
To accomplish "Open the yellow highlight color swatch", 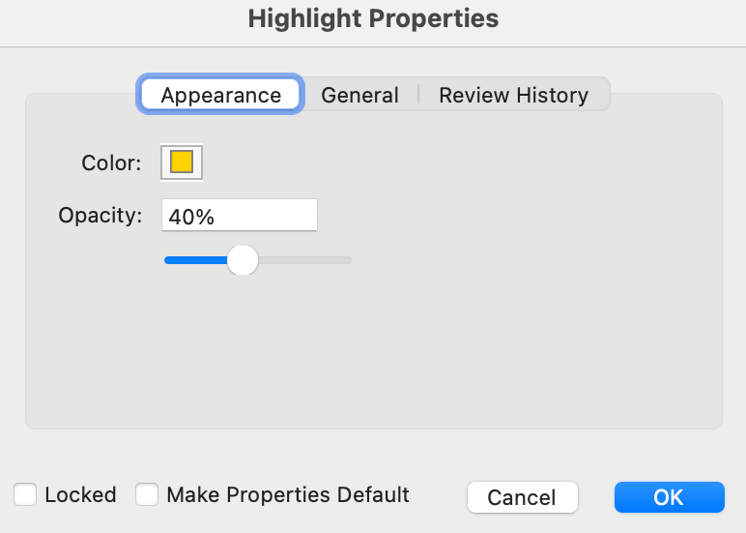I will 182,162.
